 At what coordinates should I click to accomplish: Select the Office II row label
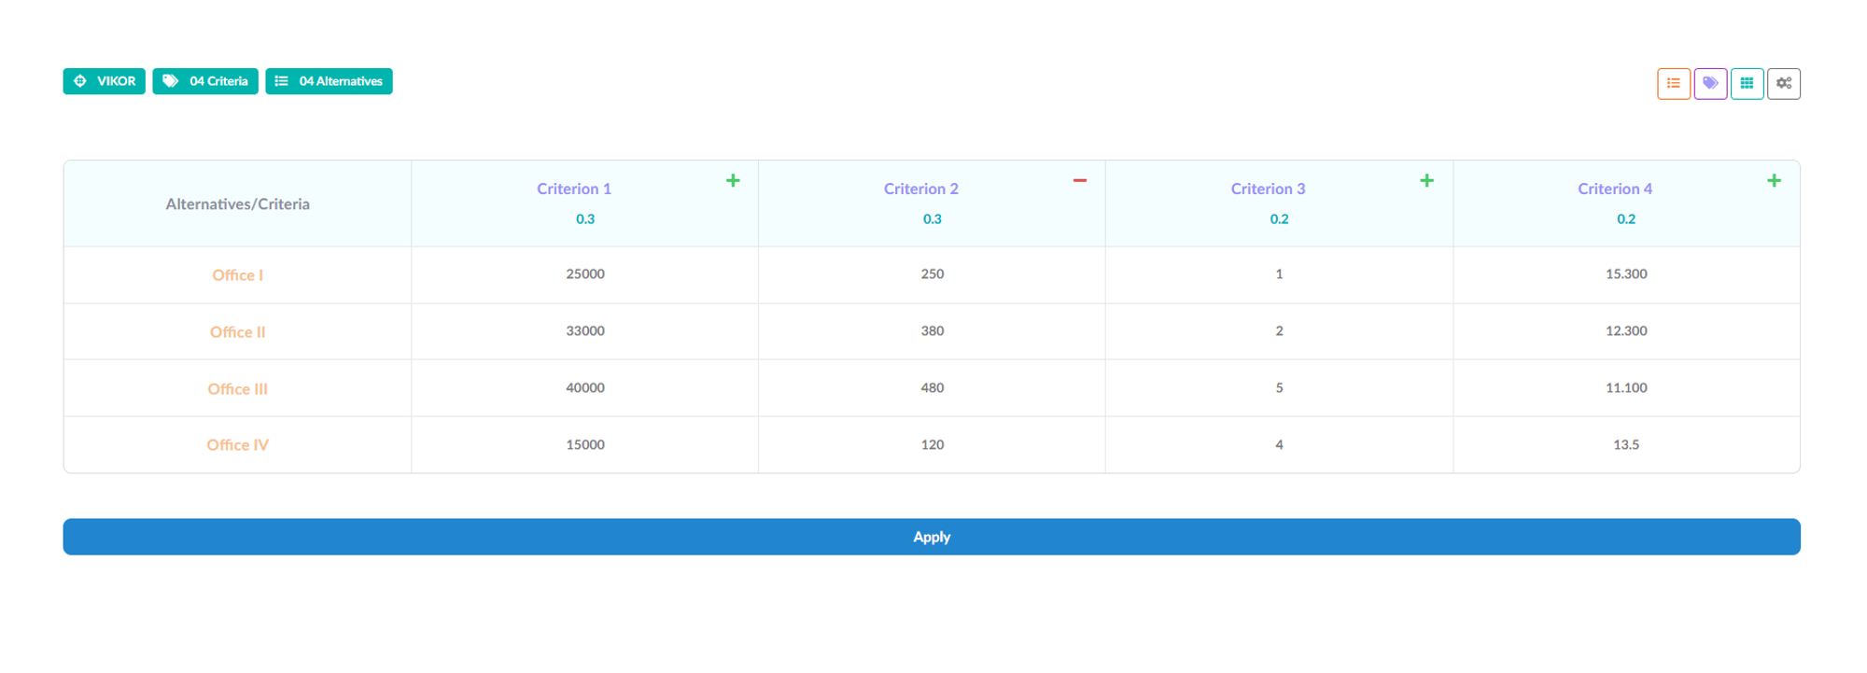(x=237, y=332)
